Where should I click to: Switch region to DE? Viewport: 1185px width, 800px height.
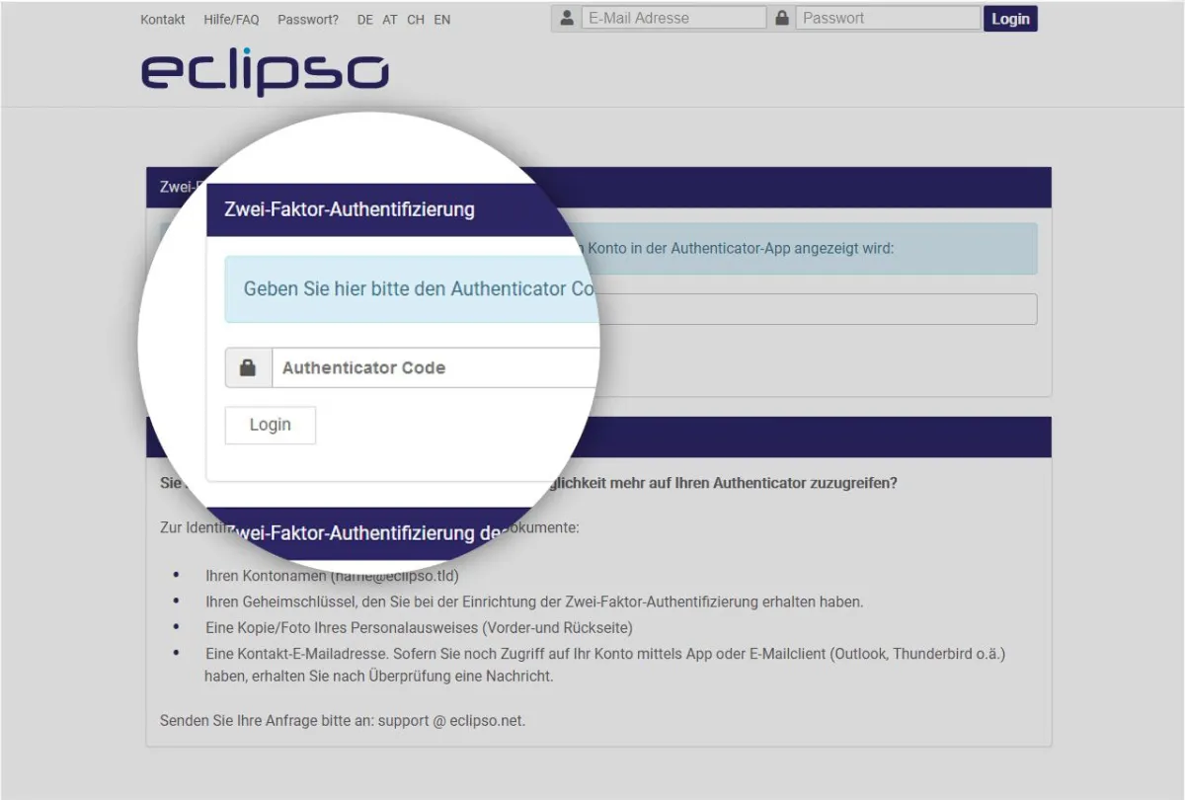click(x=365, y=20)
